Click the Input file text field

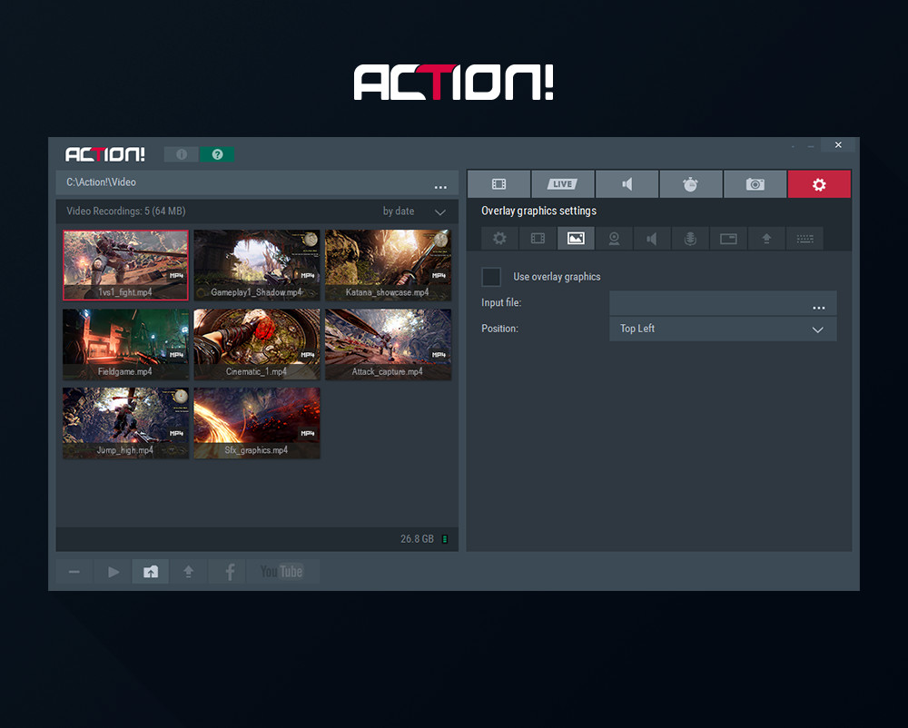tap(723, 302)
